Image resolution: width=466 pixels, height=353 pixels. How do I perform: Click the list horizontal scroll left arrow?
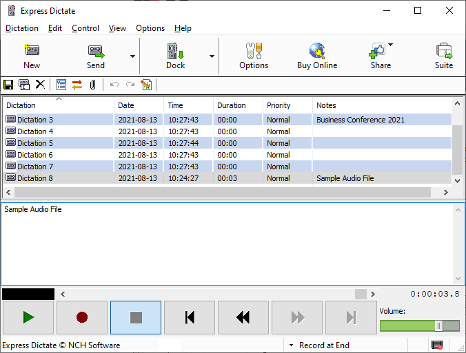8,192
